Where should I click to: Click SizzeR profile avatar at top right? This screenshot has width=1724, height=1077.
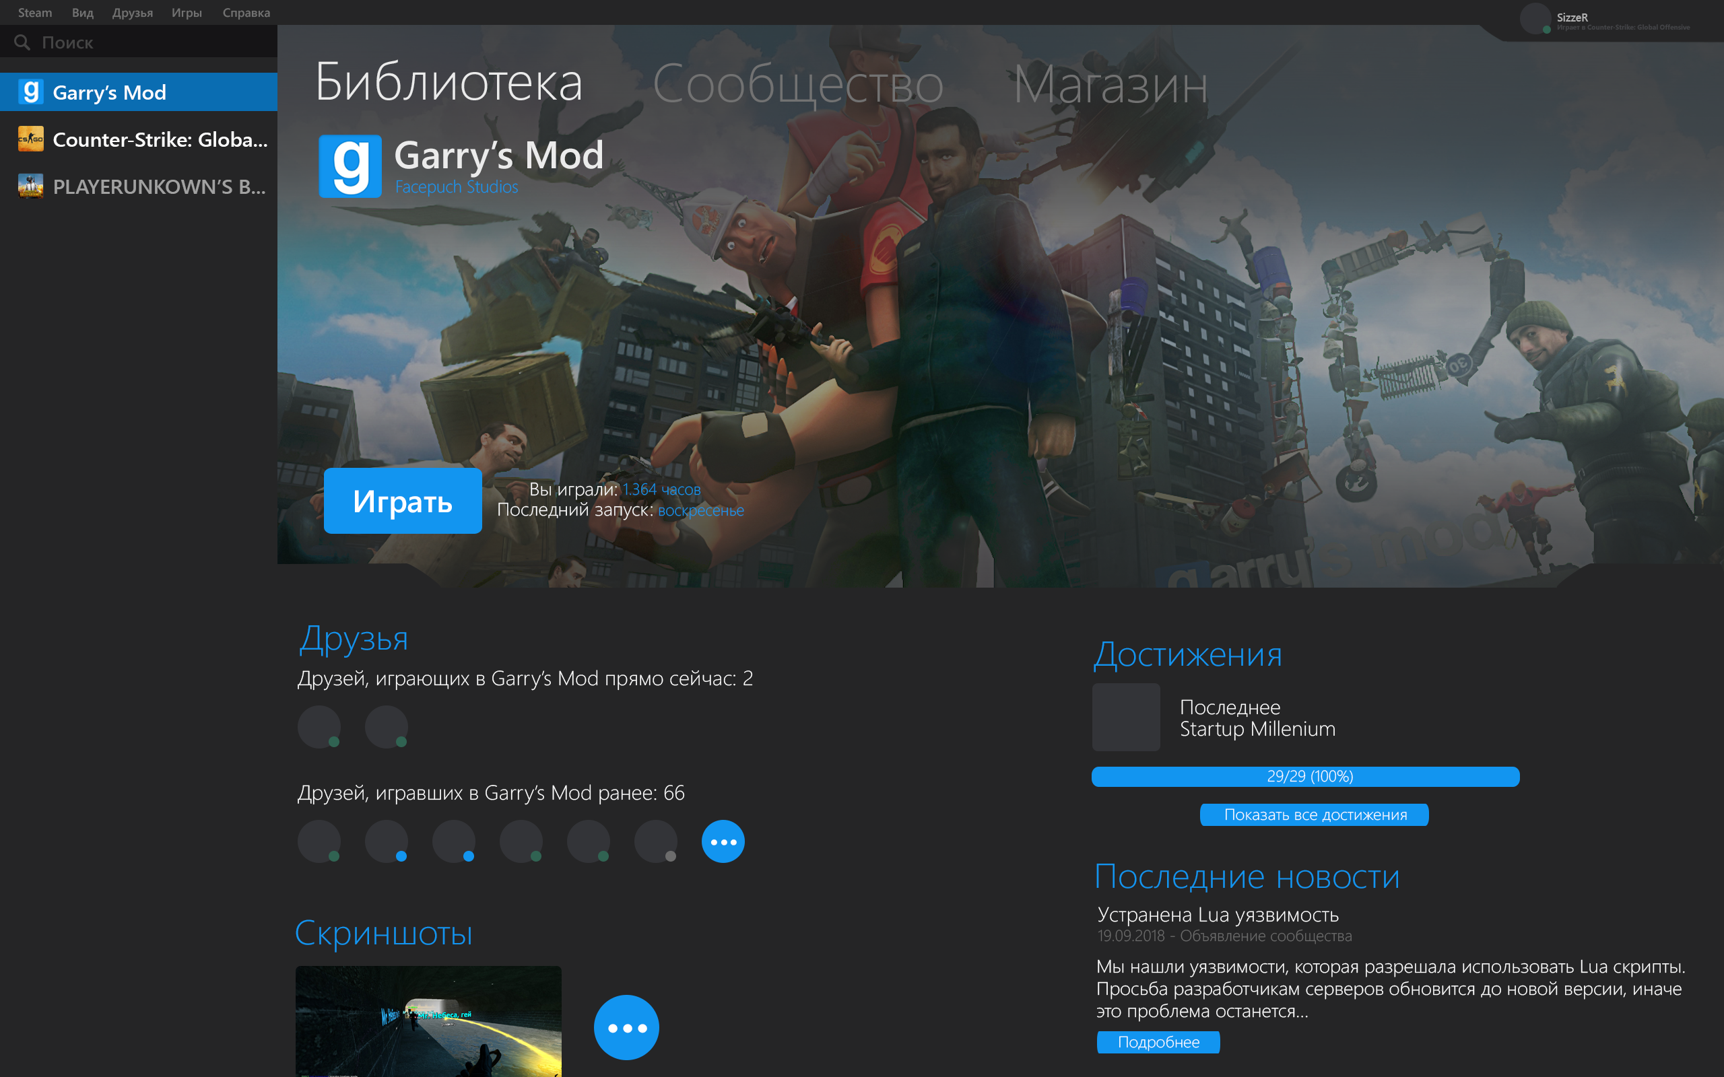pos(1535,19)
